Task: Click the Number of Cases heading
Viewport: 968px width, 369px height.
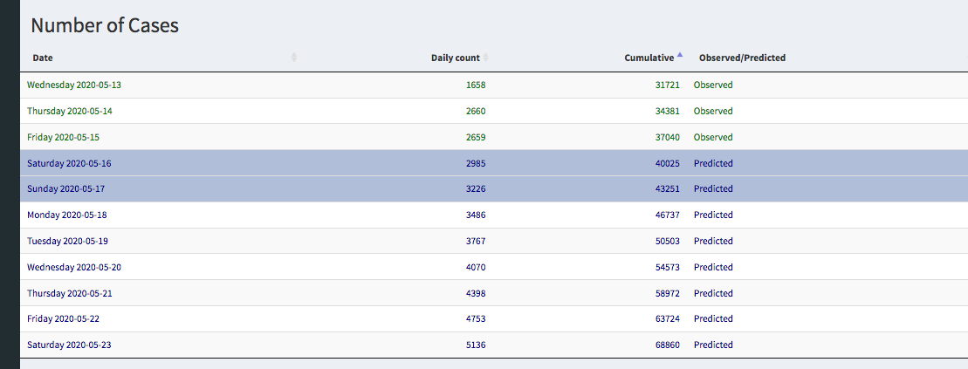Action: [x=105, y=26]
